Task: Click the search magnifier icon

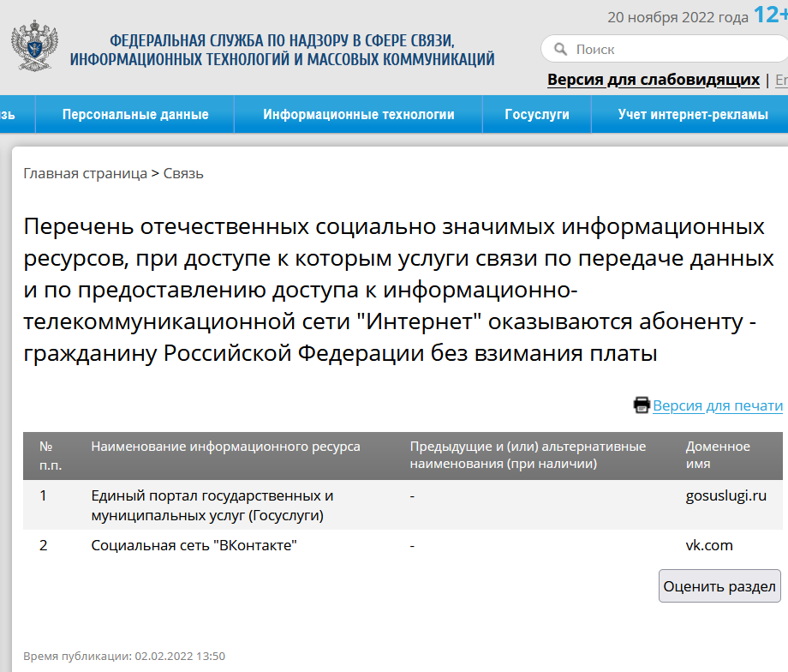Action: point(560,50)
